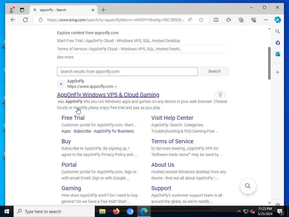Open network status tray icon
Image resolution: width=289 pixels, height=217 pixels.
click(x=246, y=211)
